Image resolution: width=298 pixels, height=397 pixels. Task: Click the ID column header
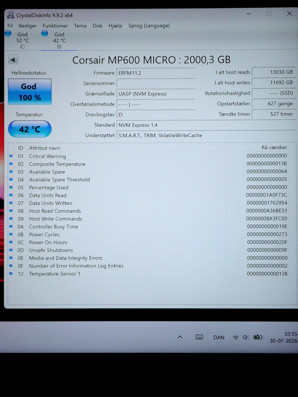[x=20, y=148]
